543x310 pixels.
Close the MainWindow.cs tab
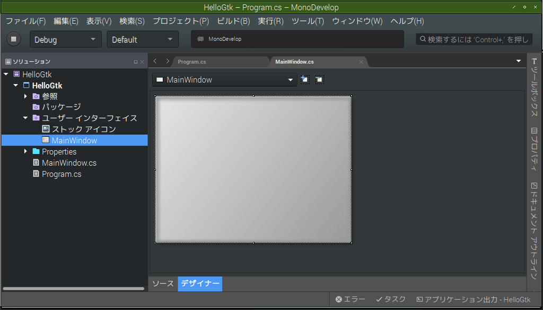coord(361,62)
